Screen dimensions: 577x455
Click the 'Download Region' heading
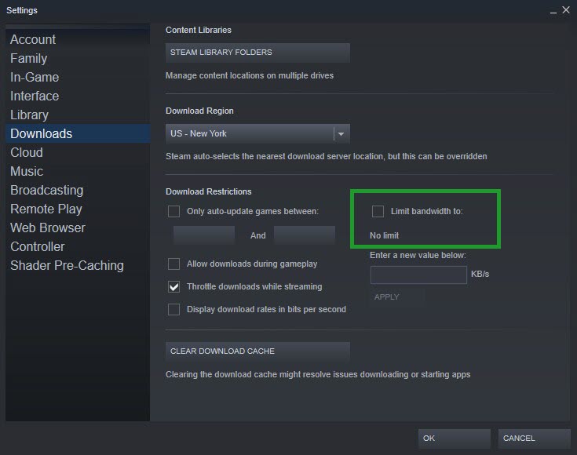[199, 111]
